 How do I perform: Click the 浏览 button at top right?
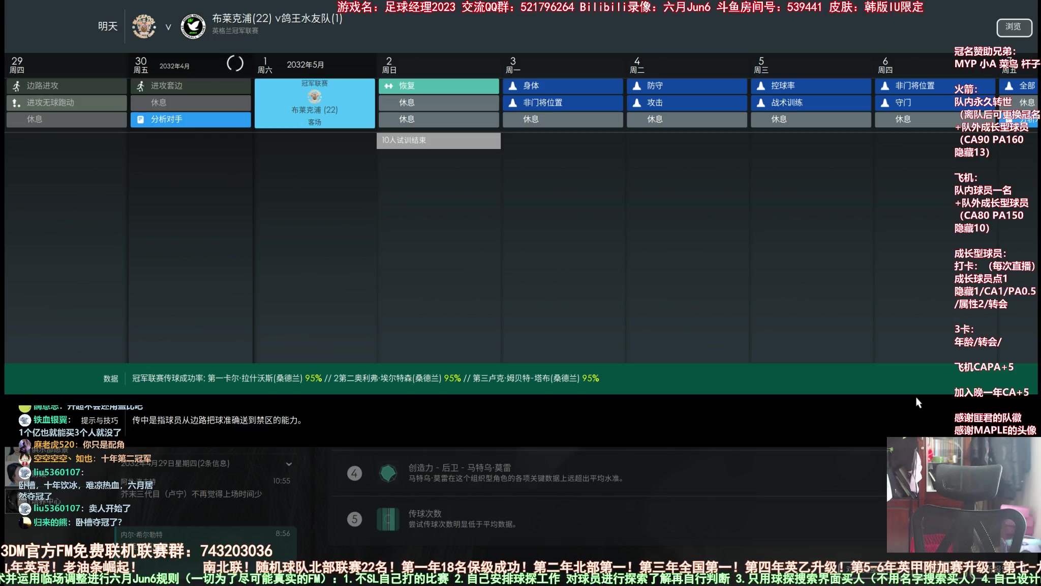[1014, 27]
